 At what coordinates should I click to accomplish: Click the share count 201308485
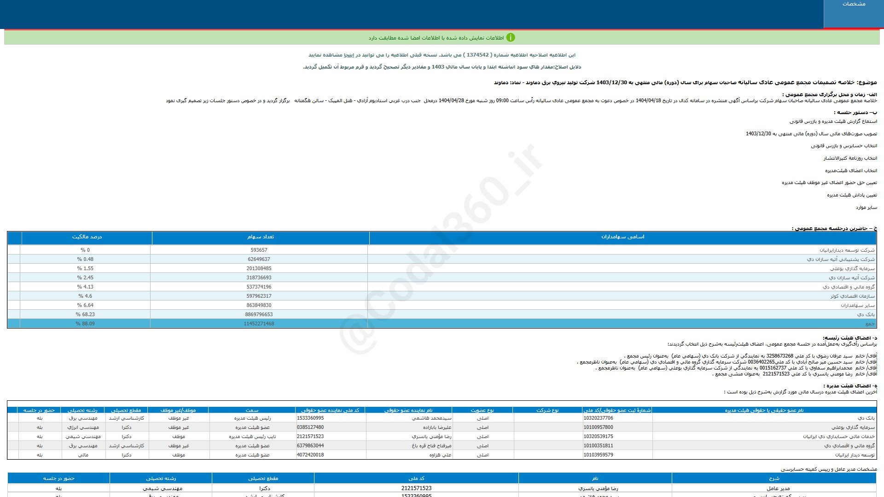coord(259,268)
